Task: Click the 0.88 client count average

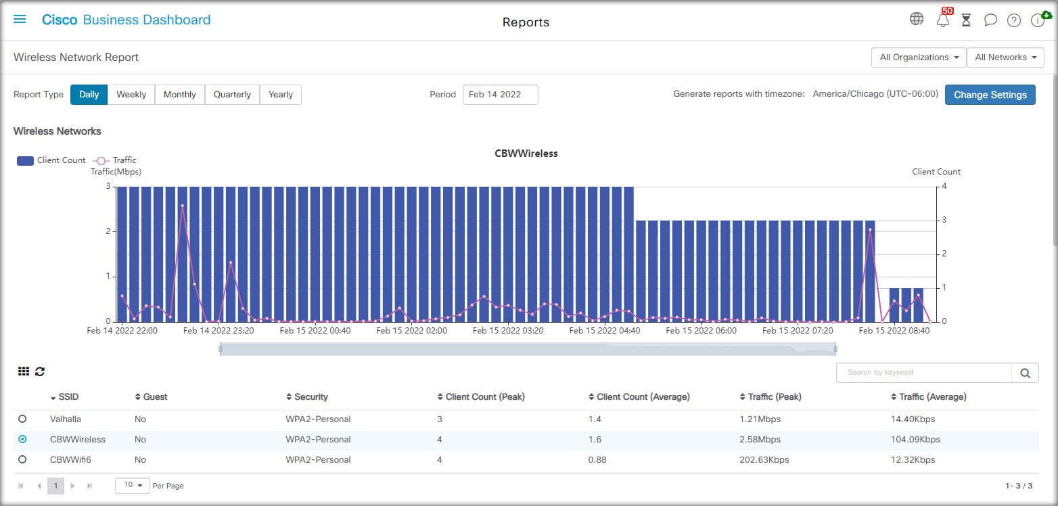Action: pos(597,459)
